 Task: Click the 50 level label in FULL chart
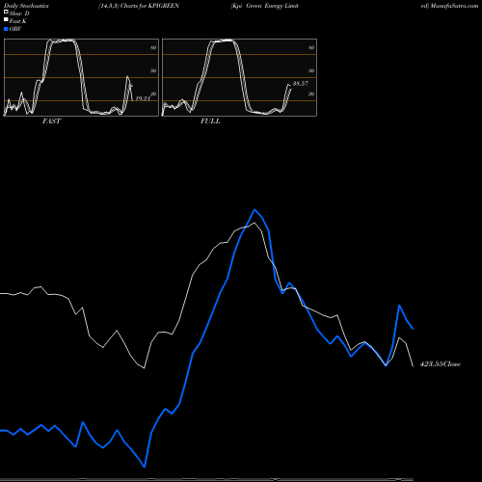point(311,70)
